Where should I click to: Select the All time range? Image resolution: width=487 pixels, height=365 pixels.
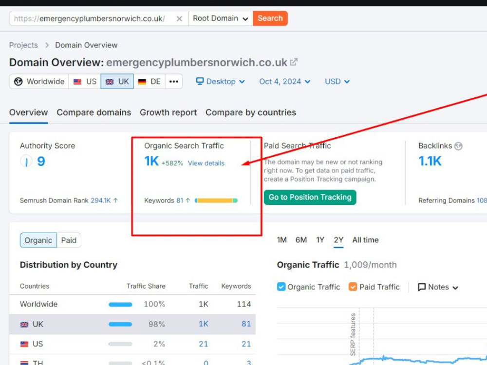click(366, 240)
